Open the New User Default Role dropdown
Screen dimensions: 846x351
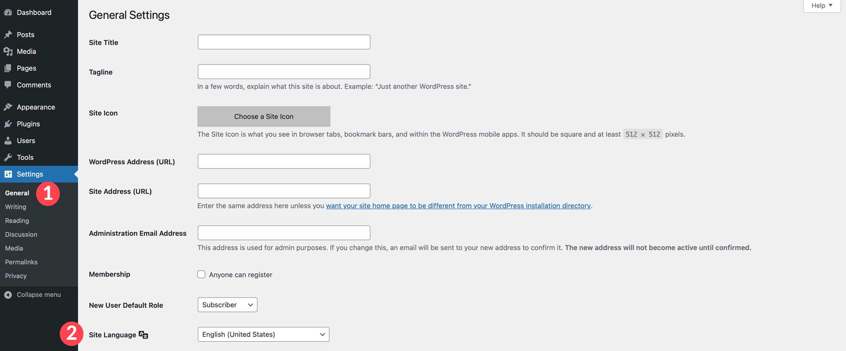pos(227,305)
